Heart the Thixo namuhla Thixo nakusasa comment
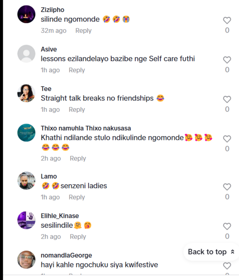This screenshot has height=280, width=239. [x=227, y=139]
